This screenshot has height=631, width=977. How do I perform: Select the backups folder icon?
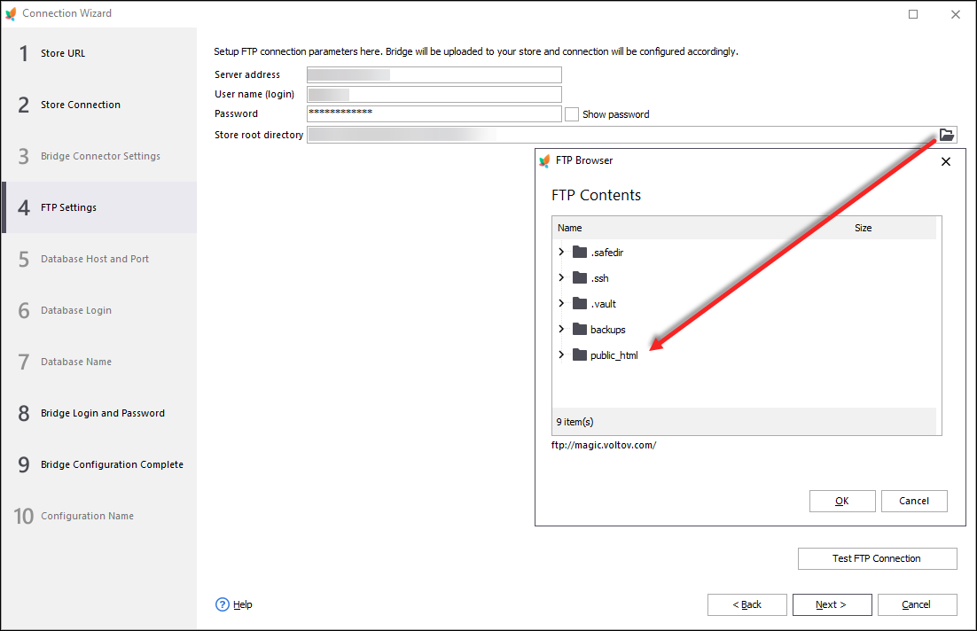tap(580, 330)
